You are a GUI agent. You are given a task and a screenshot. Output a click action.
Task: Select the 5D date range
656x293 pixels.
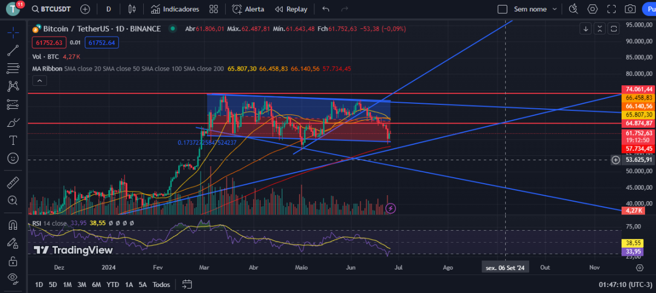[53, 285]
